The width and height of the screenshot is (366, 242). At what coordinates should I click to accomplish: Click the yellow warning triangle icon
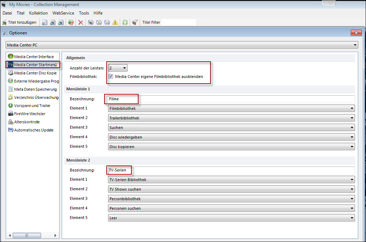coord(115,22)
